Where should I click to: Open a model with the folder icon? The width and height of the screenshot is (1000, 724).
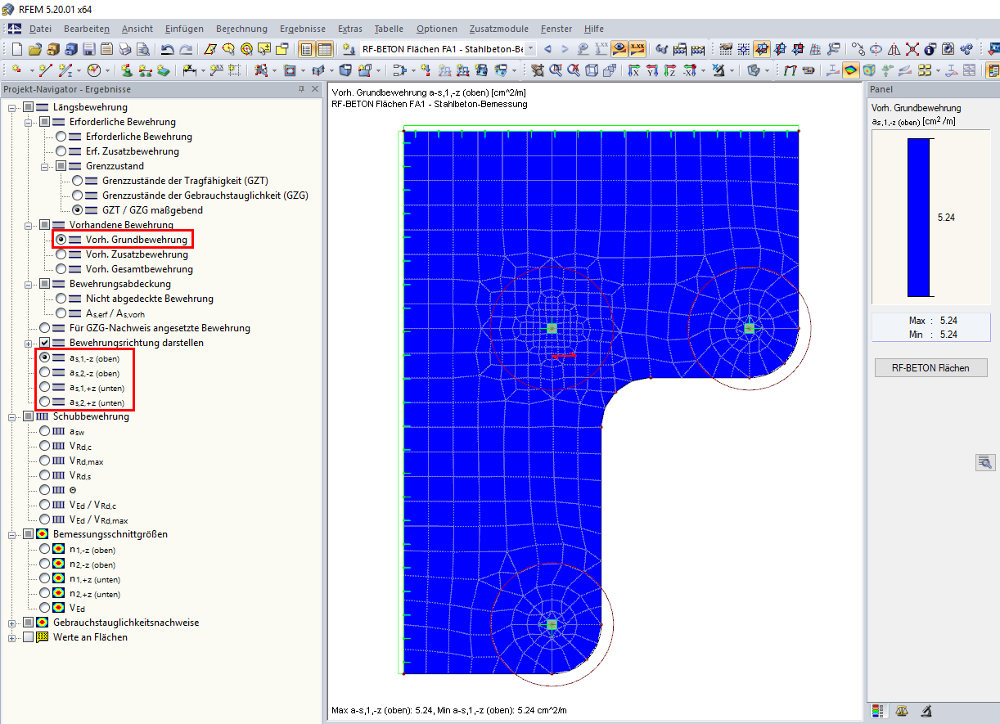click(x=35, y=49)
